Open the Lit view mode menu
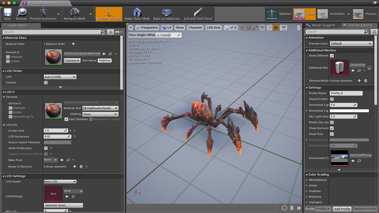Viewport: 379px width, 213px height. pos(167,28)
